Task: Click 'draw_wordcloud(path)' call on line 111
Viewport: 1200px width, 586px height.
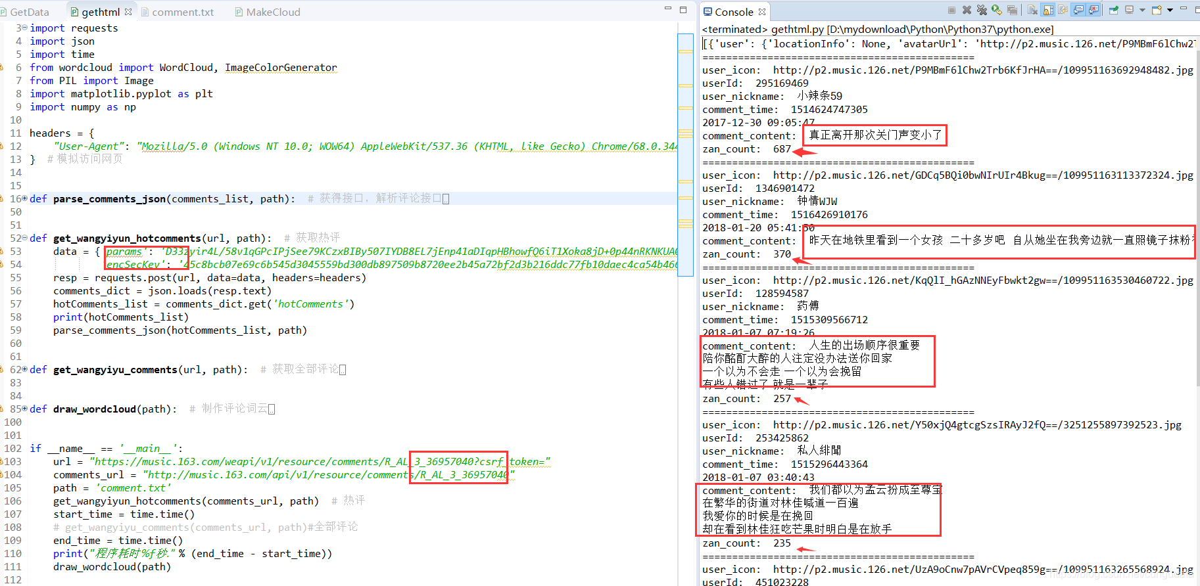Action: 112,567
